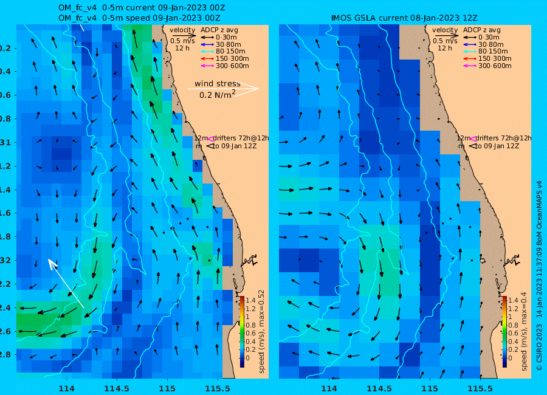The image size is (547, 395).
Task: Click 'to 09 Jan 12Z' text in left panel
Action: click(x=235, y=146)
